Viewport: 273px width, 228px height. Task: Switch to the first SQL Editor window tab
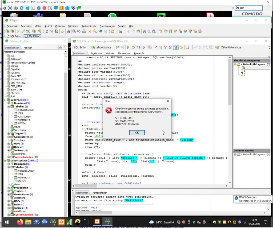[x=14, y=36]
